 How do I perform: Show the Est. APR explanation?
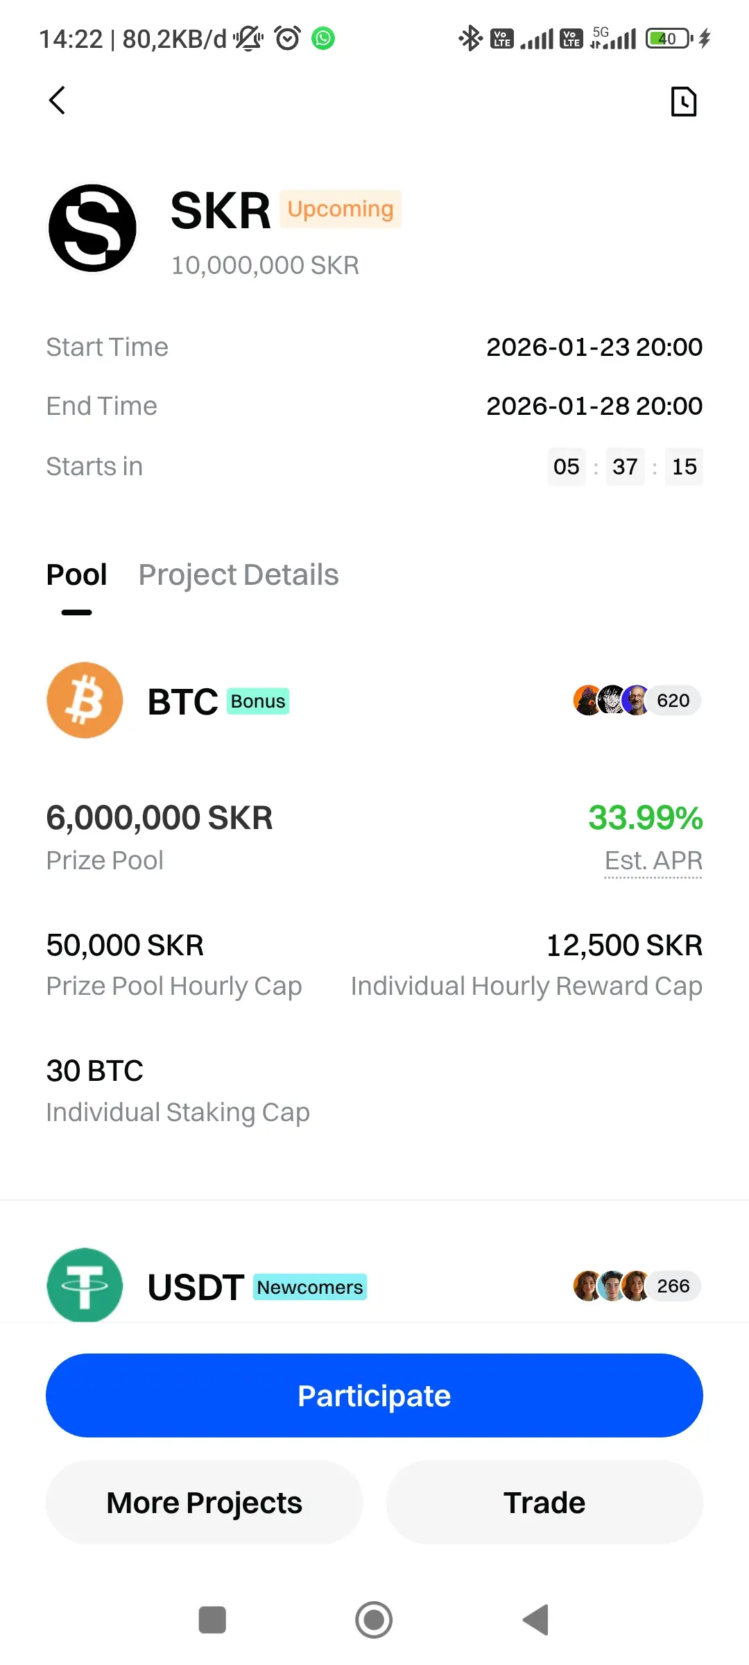click(x=653, y=861)
